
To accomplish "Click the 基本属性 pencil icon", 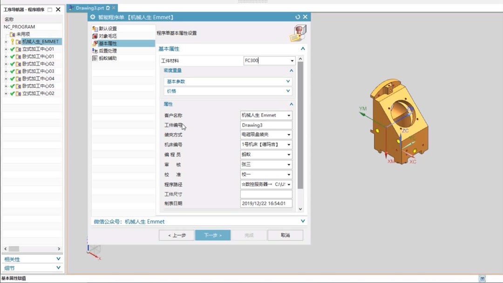I will pos(94,43).
